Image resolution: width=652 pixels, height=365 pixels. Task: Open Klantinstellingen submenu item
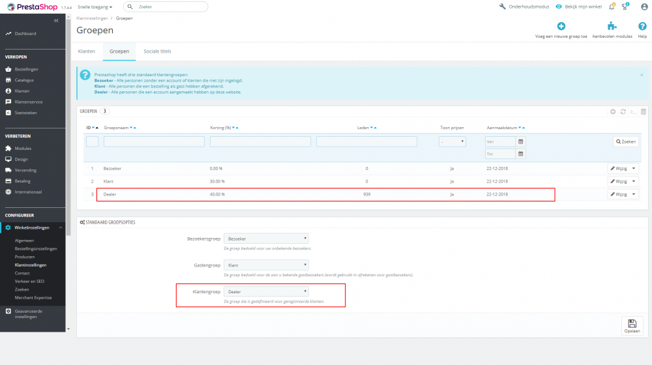(x=31, y=265)
